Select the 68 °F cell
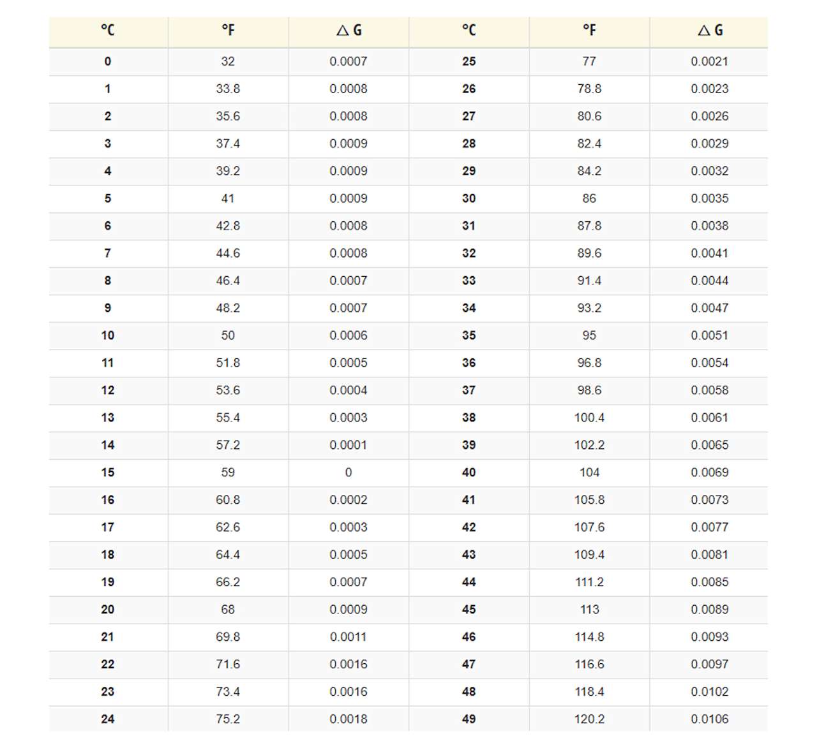This screenshot has width=817, height=748. click(228, 610)
